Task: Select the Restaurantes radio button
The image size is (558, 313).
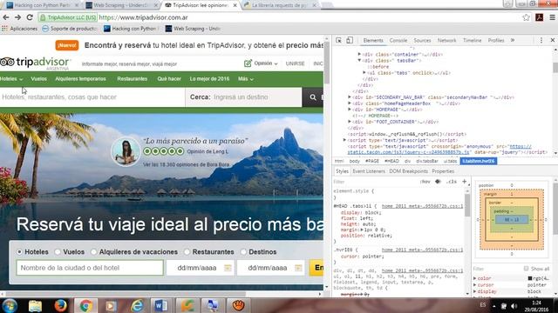Action: pos(187,252)
